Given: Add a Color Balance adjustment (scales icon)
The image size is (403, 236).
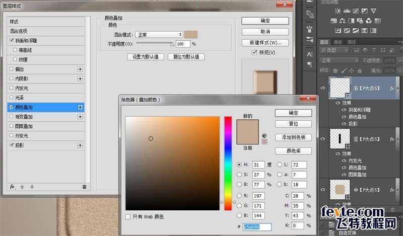Looking at the screenshot, I should coord(343,21).
